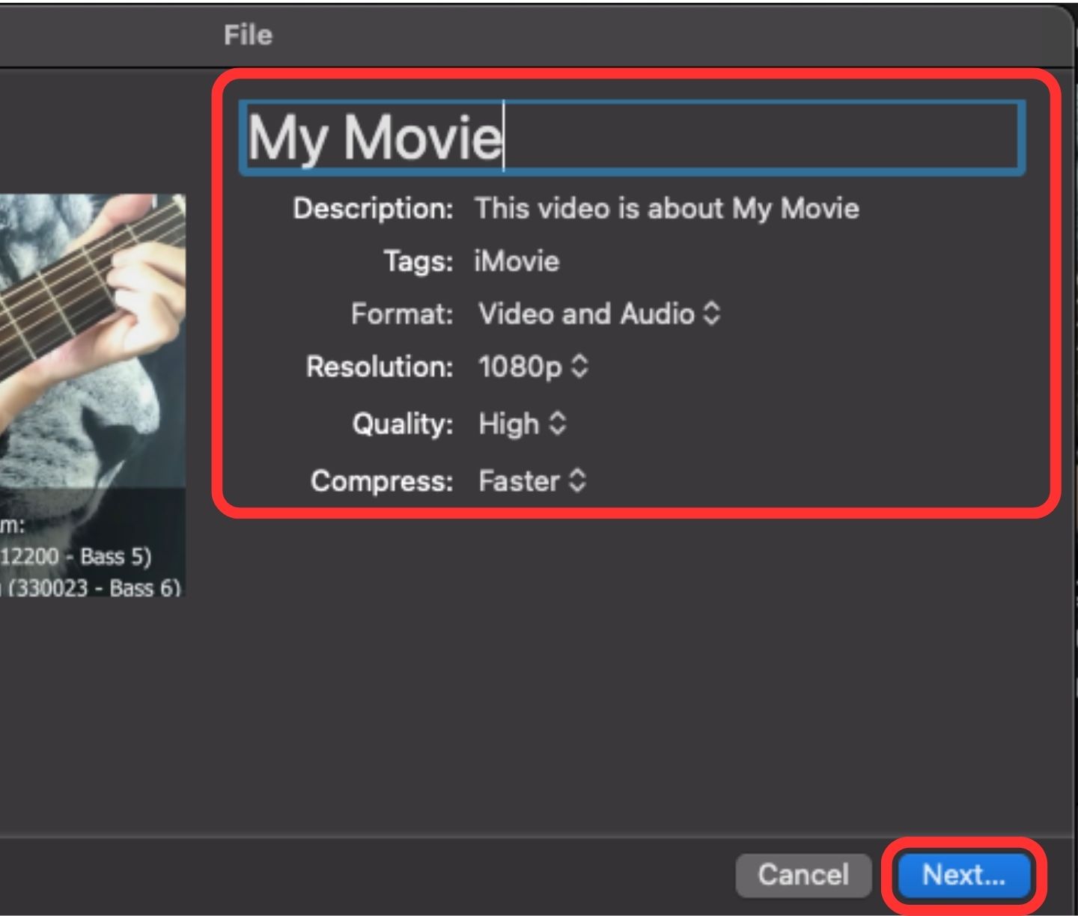1078x916 pixels.
Task: Open the Compress dropdown showing Faster
Action: click(532, 480)
